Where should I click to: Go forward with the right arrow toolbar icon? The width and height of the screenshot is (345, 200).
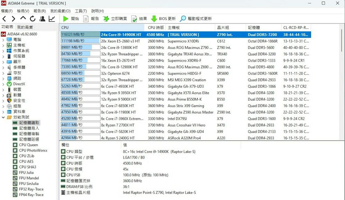[13, 19]
